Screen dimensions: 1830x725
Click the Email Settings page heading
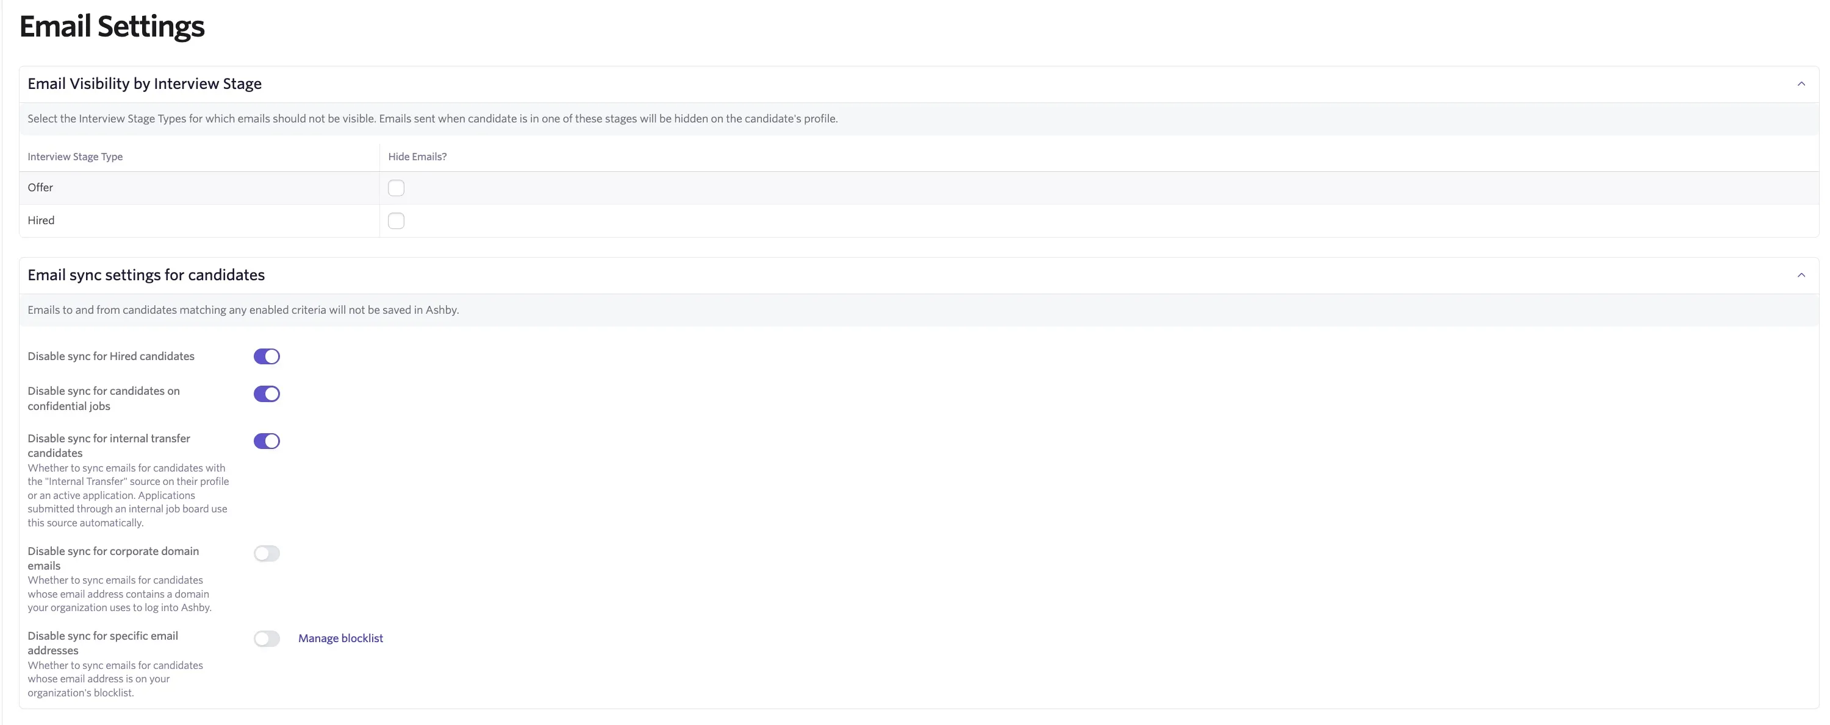112,26
